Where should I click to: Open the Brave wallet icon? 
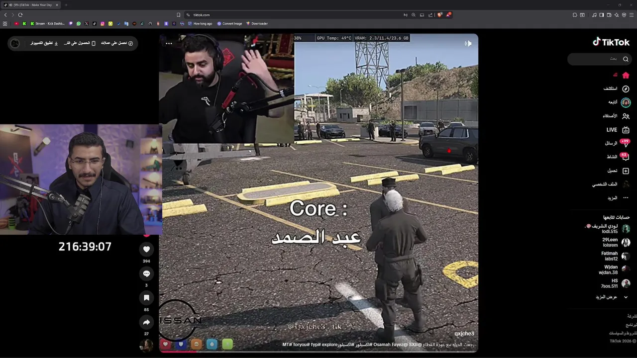tap(609, 15)
